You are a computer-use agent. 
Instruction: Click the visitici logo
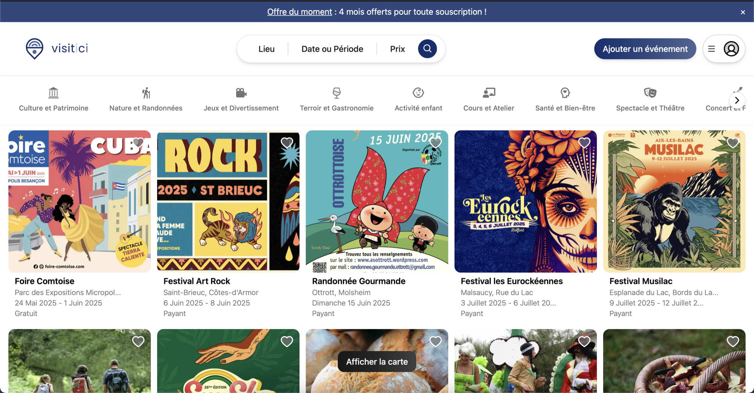point(57,49)
